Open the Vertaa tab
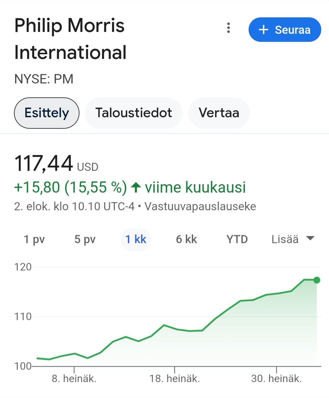 [x=219, y=113]
